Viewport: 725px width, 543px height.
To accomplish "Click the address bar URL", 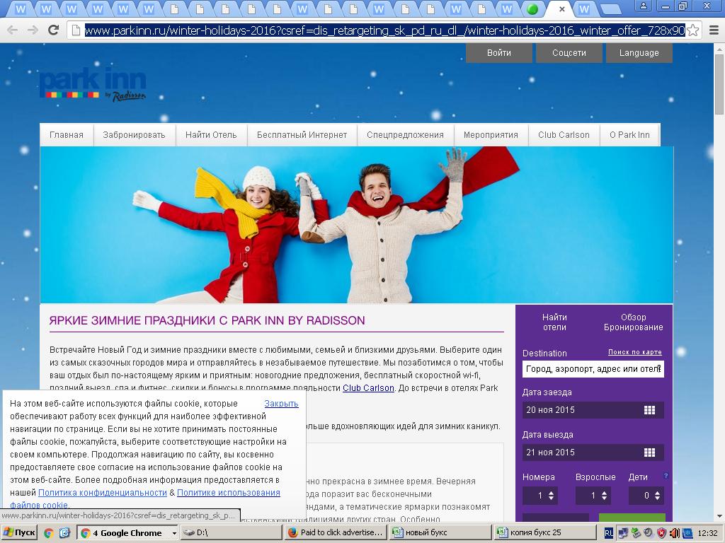I will pos(384,30).
